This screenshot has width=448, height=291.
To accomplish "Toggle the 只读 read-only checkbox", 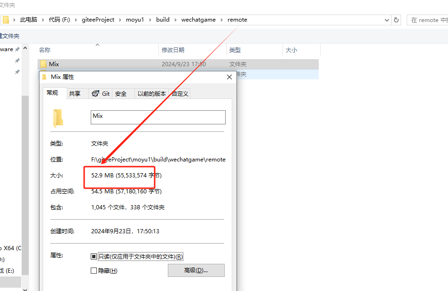I will 94,256.
